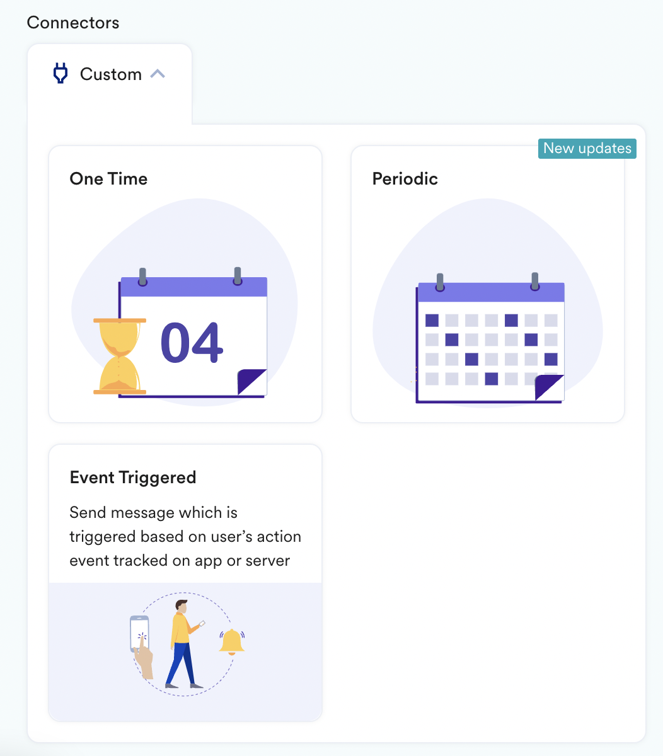Click the Event Triggered illustration panel
The image size is (663, 756).
tap(185, 651)
